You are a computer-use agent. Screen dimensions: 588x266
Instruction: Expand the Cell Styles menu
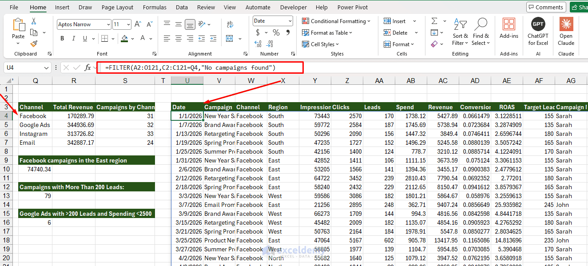[x=320, y=44]
